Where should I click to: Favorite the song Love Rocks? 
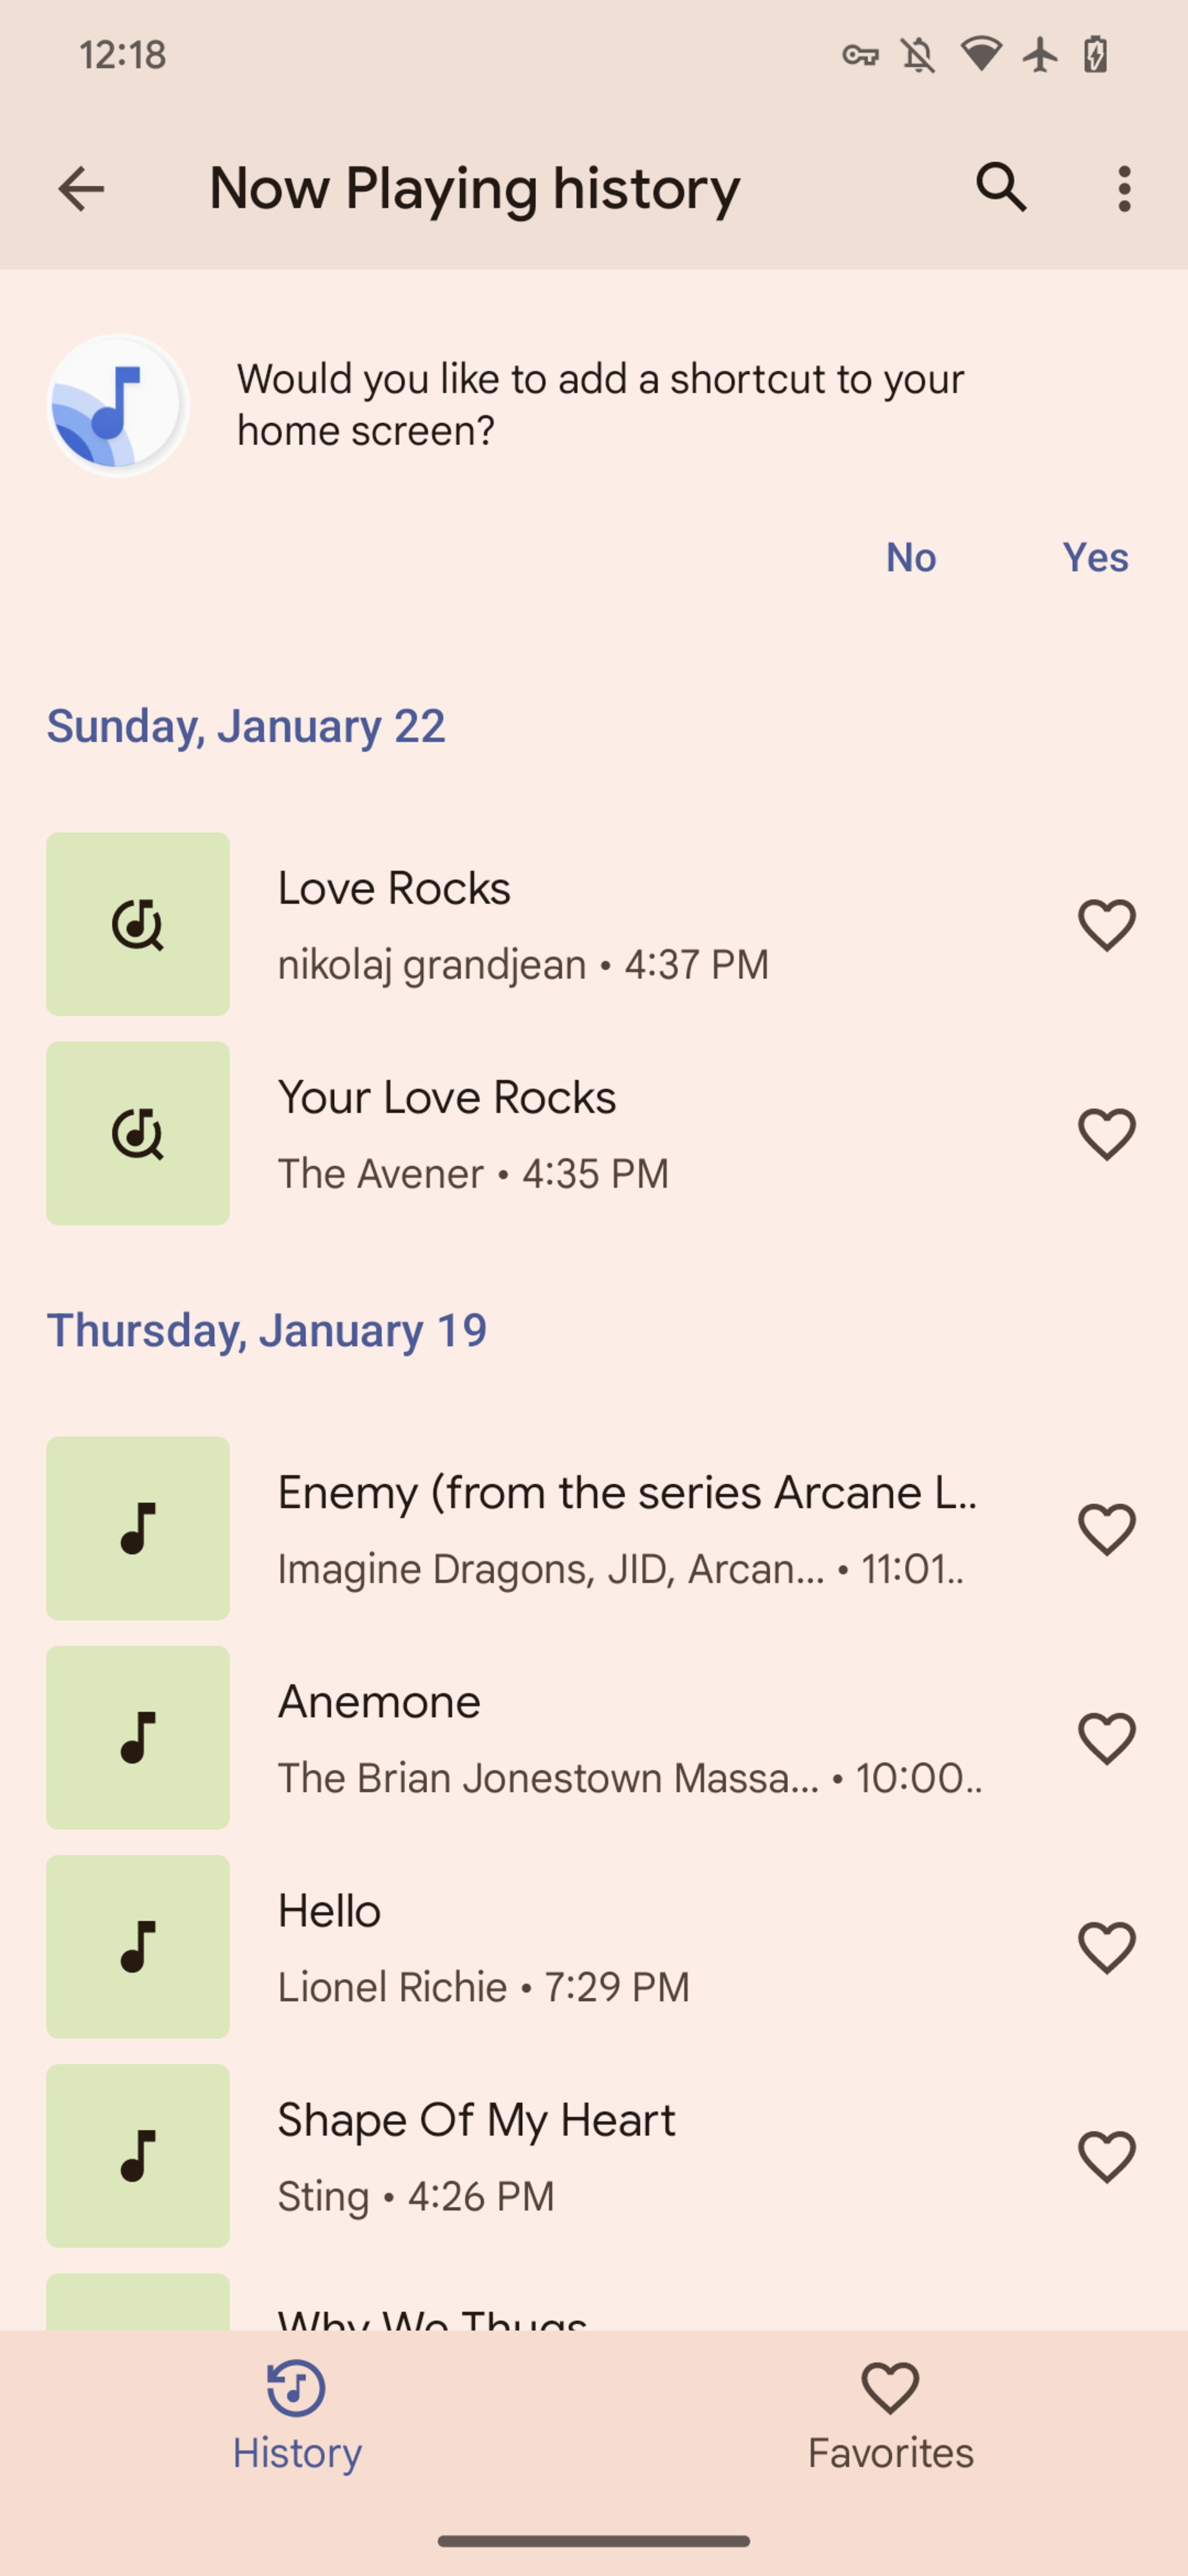(x=1106, y=925)
